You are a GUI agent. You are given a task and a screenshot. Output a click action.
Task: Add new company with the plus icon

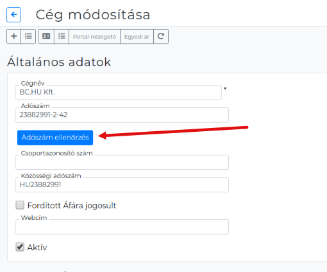14,37
